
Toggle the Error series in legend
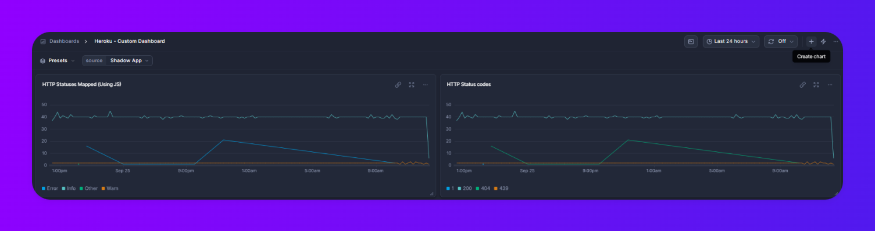pyautogui.click(x=50, y=188)
